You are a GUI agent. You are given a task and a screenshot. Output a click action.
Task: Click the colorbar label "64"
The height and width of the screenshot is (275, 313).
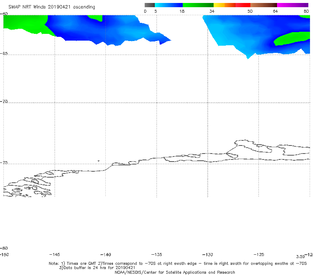(x=275, y=11)
